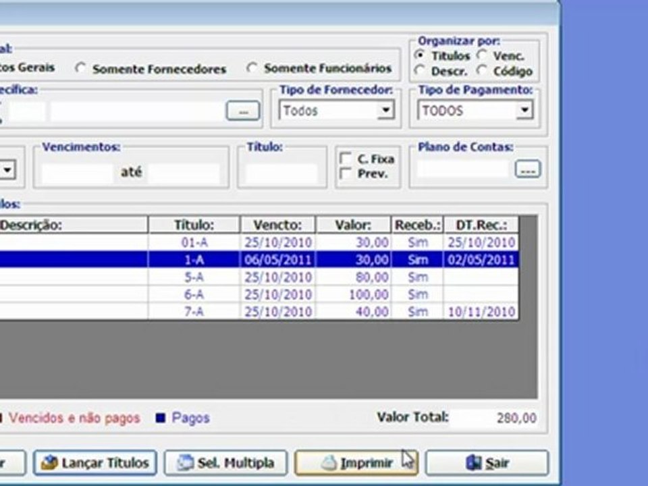Viewport: 648px width, 486px height.
Task: Select the row with título 5-A
Action: click(259, 277)
